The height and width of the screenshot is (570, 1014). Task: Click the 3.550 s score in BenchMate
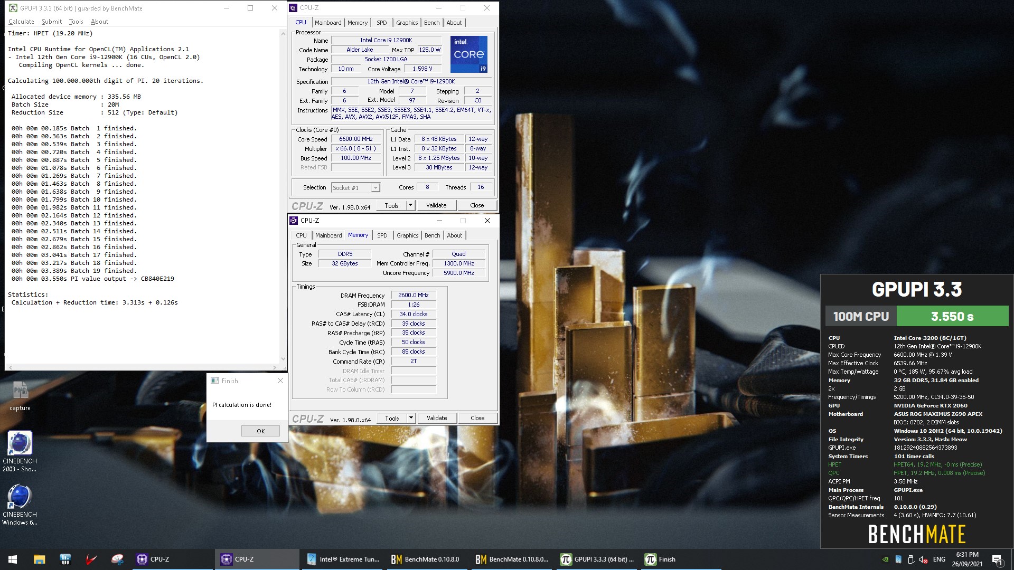[952, 317]
